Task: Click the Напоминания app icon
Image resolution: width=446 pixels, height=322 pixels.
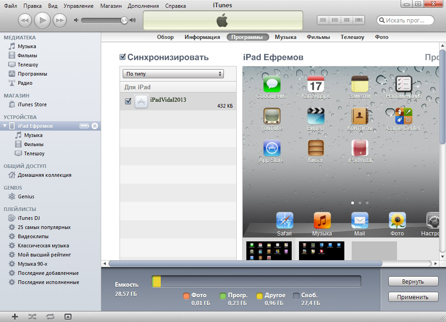Action: pyautogui.click(x=403, y=84)
